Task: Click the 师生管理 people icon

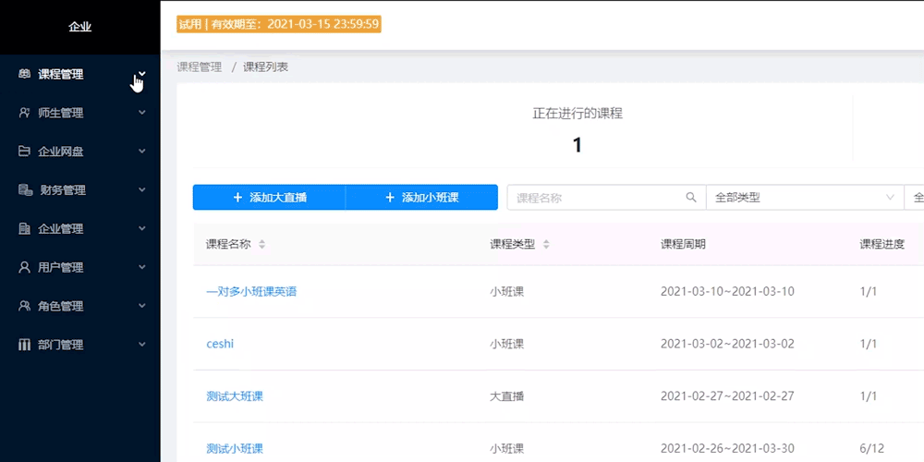Action: click(x=24, y=113)
